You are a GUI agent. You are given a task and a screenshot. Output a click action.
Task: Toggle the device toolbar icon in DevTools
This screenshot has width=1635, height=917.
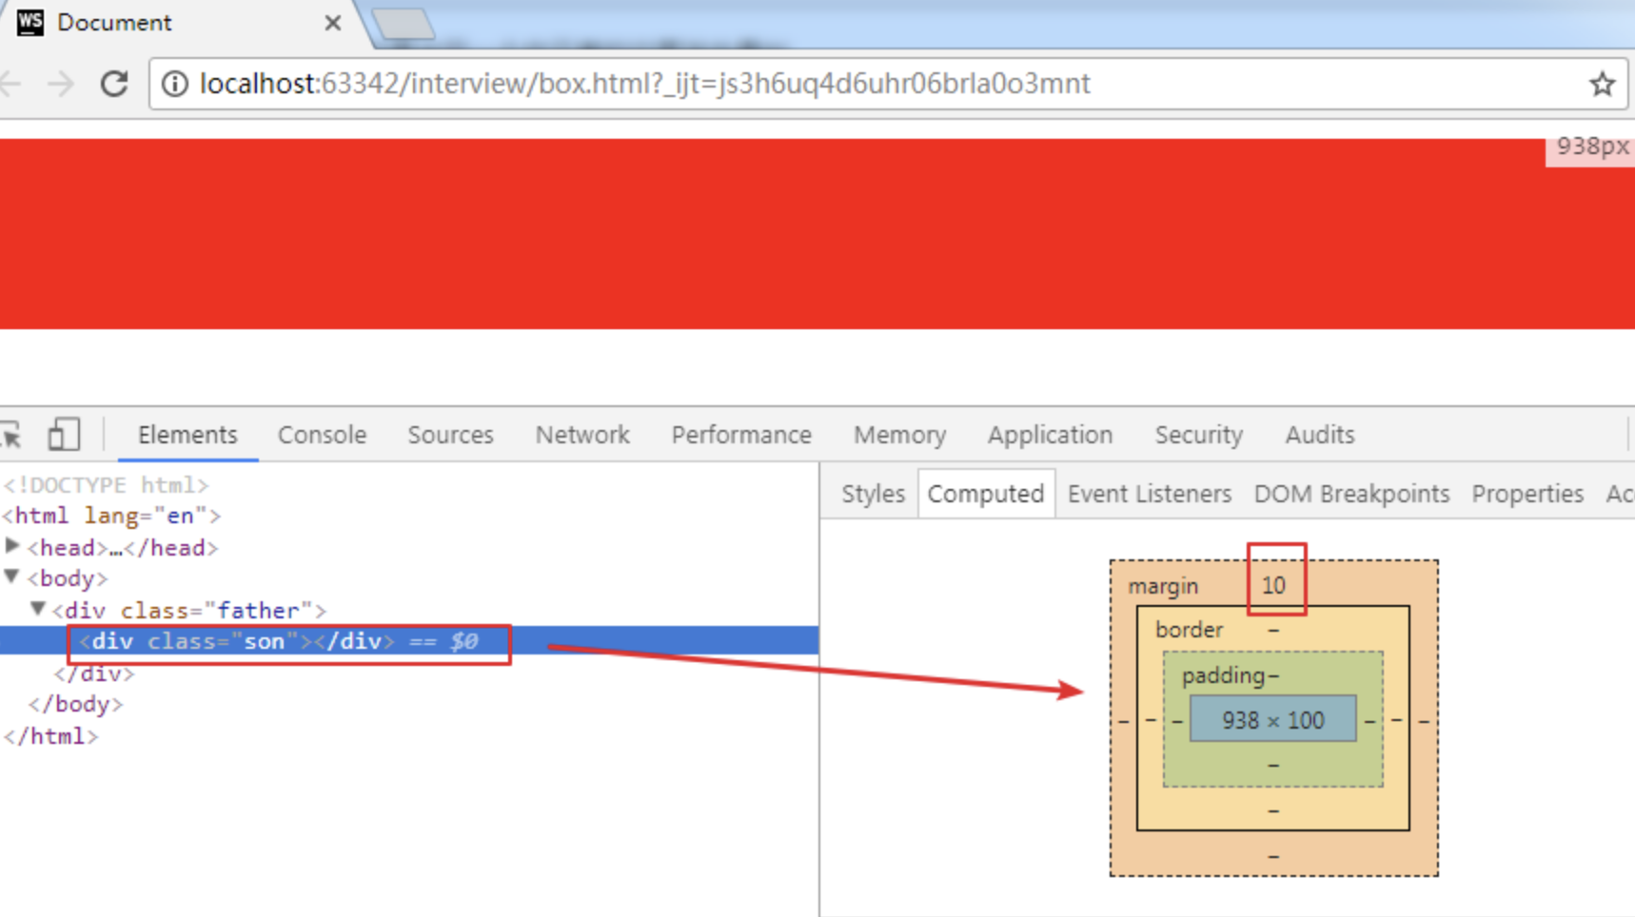64,435
